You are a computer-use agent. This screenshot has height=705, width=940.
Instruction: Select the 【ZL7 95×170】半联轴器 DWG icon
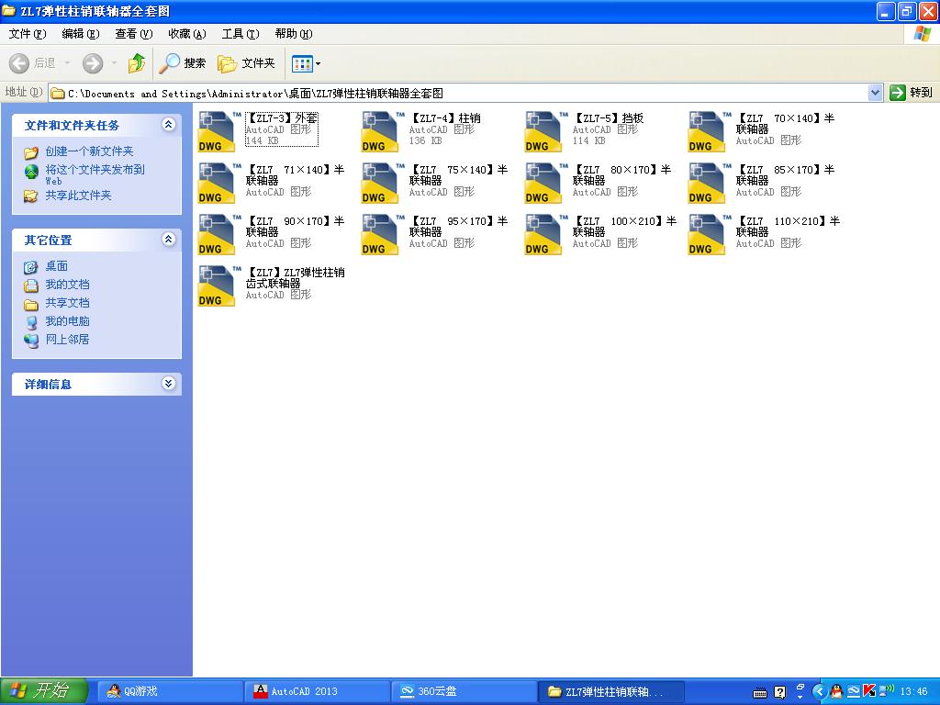click(x=380, y=235)
